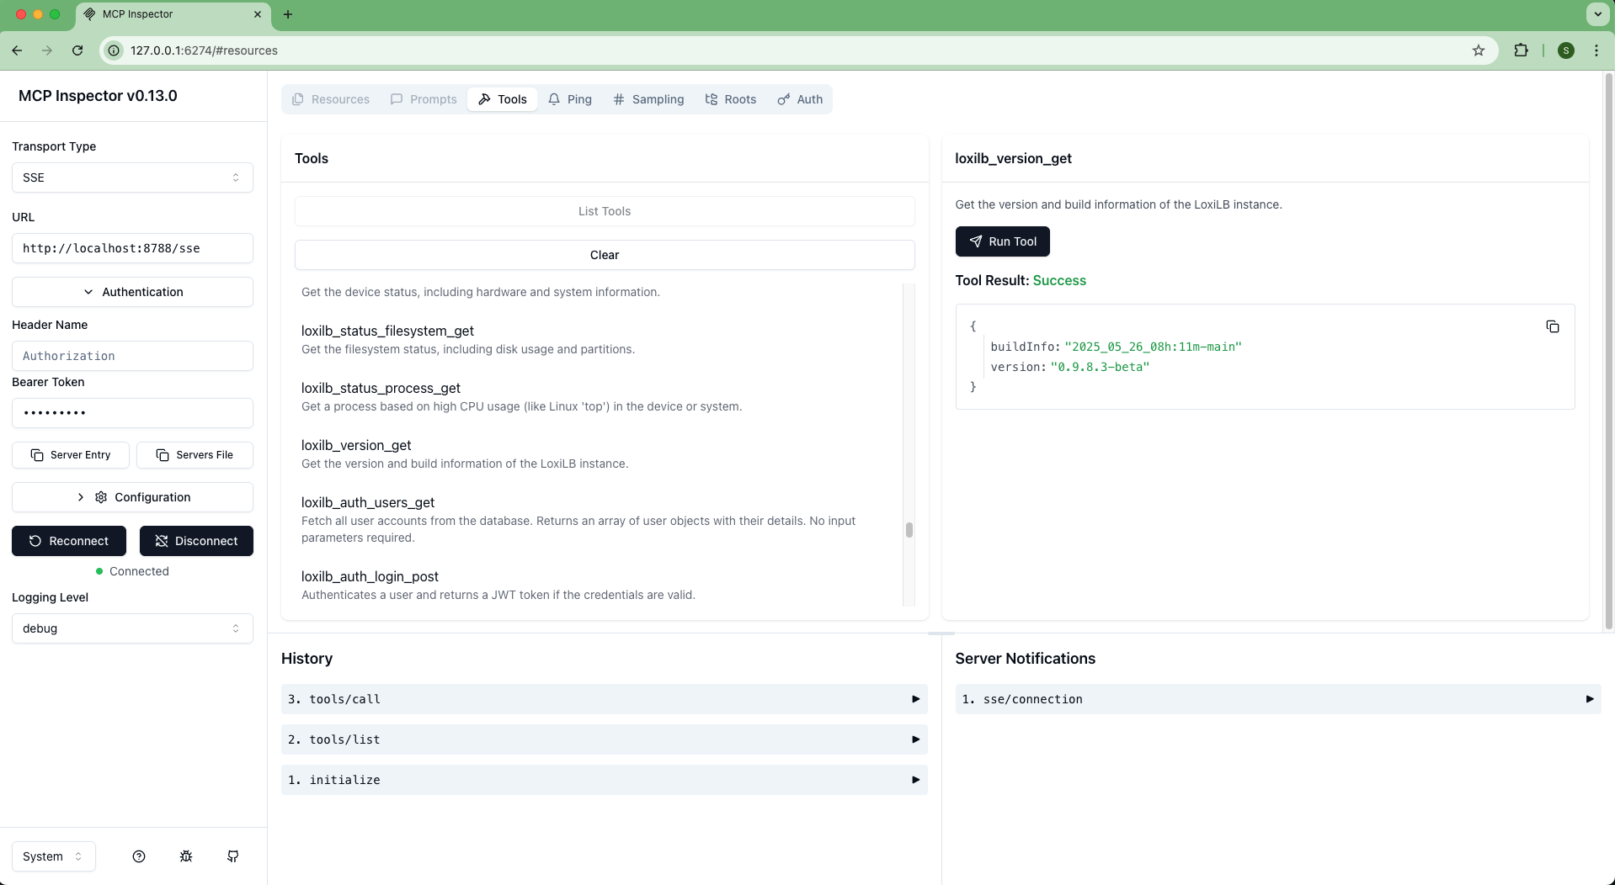Image resolution: width=1615 pixels, height=885 pixels.
Task: Open the Transport Type SSE dropdown
Action: [x=132, y=178]
